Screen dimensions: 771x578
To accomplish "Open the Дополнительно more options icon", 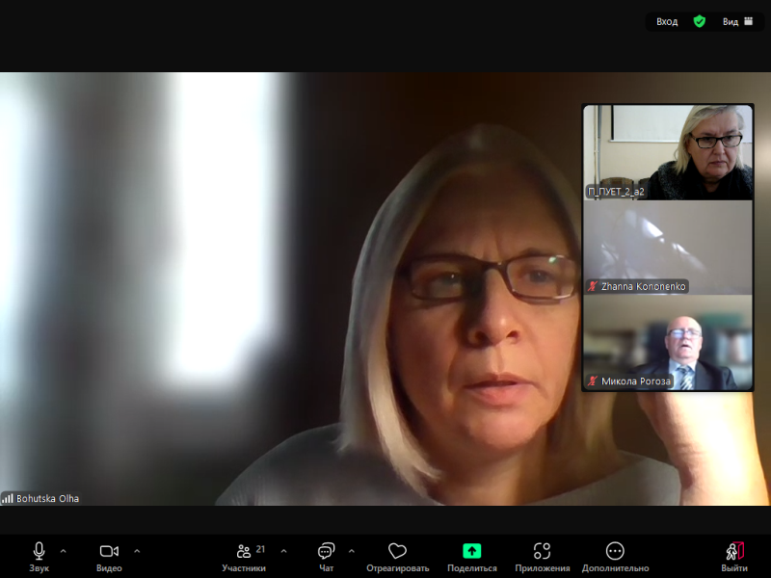I will coord(615,551).
